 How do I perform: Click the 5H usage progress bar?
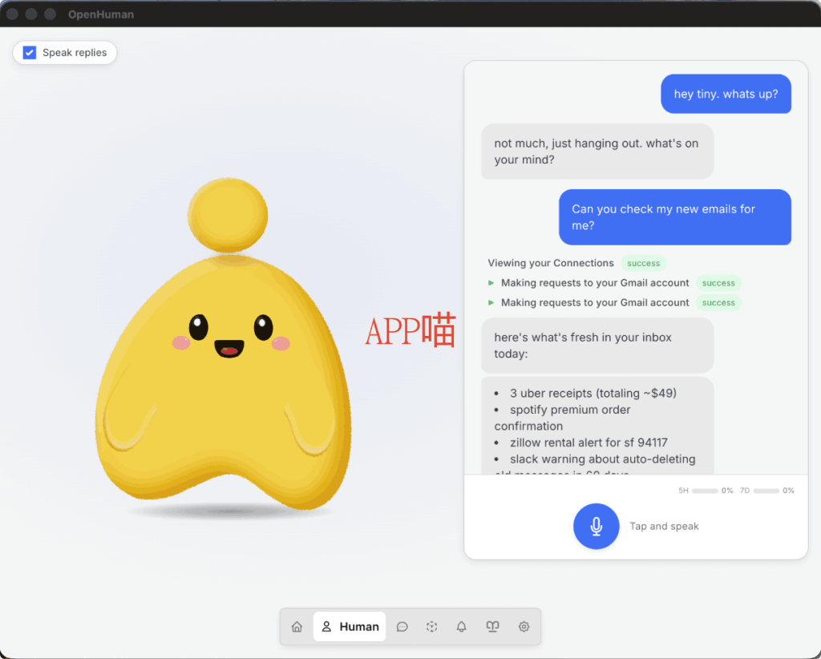[705, 491]
